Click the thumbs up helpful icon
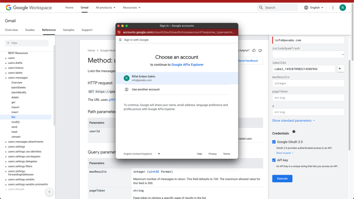 tap(254, 50)
